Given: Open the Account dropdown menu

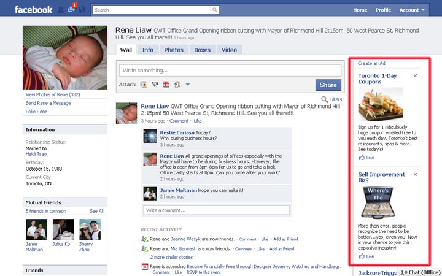Looking at the screenshot, I should pos(411,10).
